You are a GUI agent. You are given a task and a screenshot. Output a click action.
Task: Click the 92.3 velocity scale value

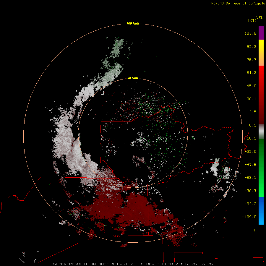(x=252, y=46)
